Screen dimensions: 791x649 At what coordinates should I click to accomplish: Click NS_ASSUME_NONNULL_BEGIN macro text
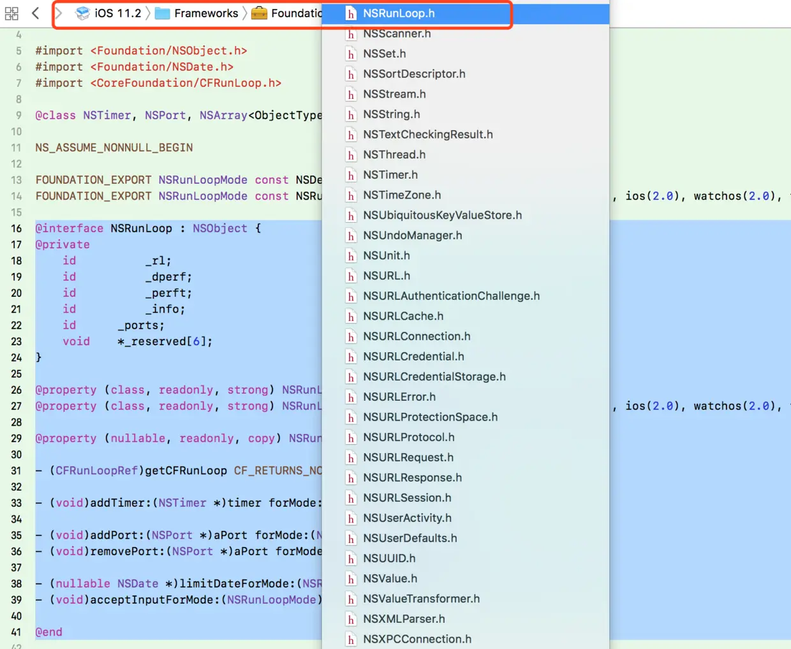(x=114, y=148)
